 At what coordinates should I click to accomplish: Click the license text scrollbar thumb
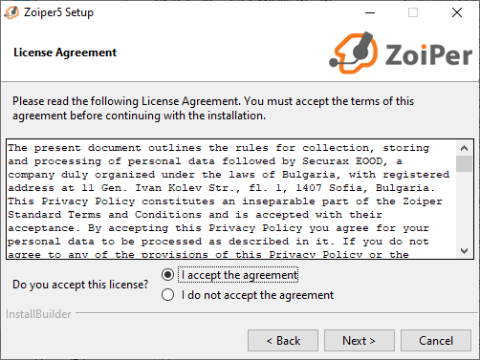(464, 163)
